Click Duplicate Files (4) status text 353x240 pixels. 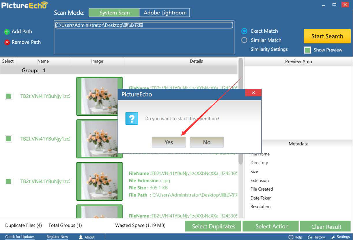(x=23, y=225)
